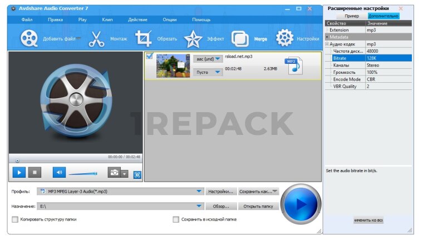Switch to the Пример tab
This screenshot has width=423, height=246.
click(352, 16)
